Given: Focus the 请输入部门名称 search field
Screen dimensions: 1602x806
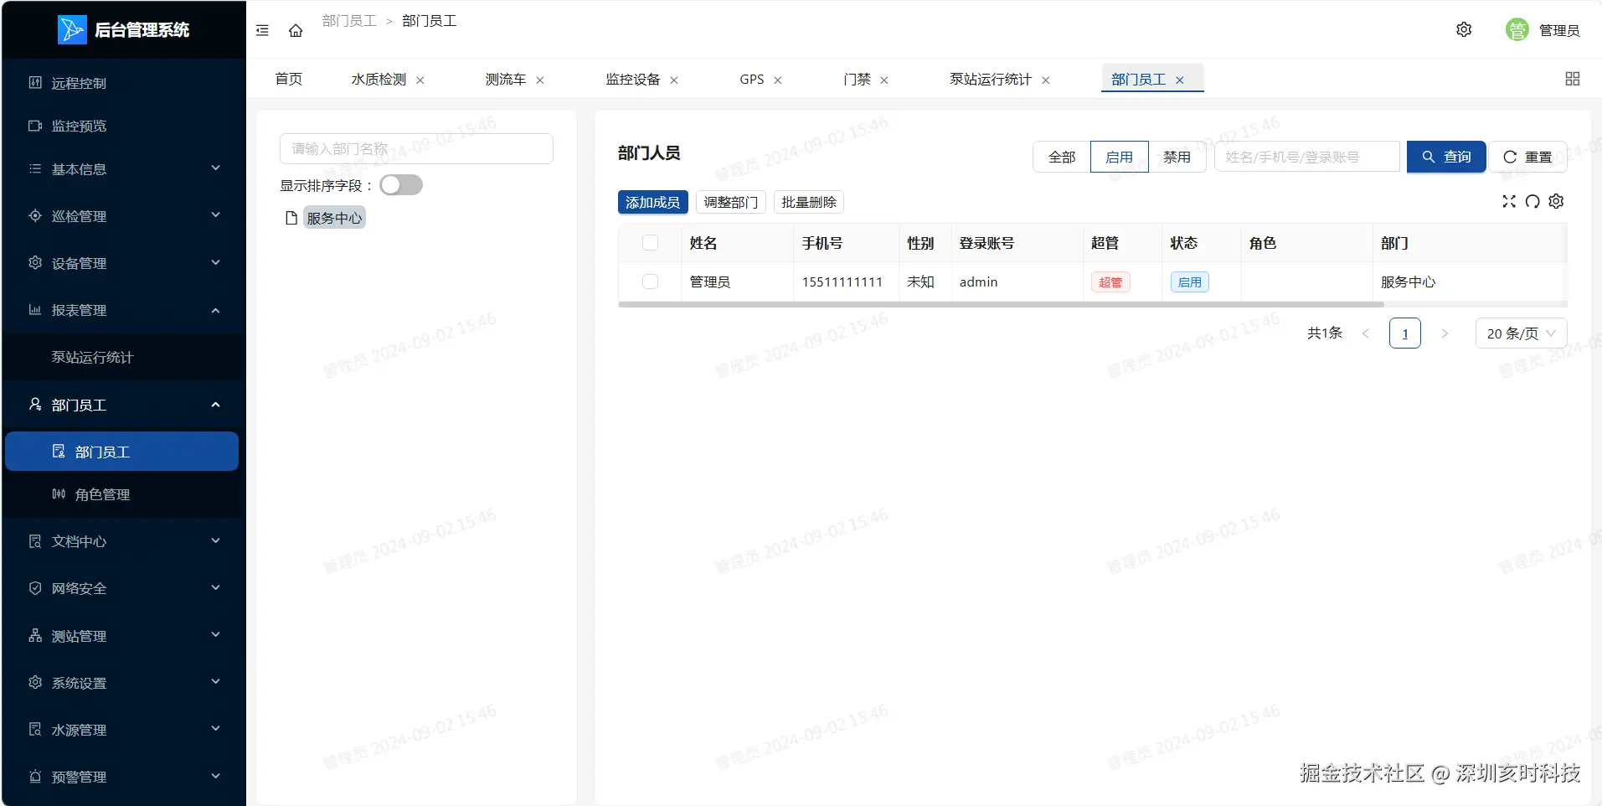Looking at the screenshot, I should tap(416, 148).
